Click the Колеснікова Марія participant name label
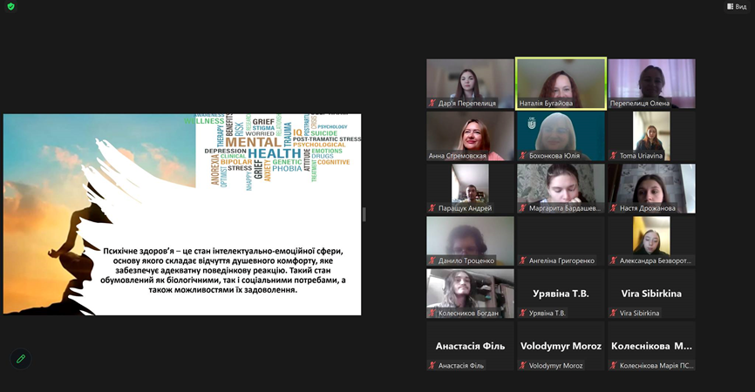 pyautogui.click(x=656, y=366)
